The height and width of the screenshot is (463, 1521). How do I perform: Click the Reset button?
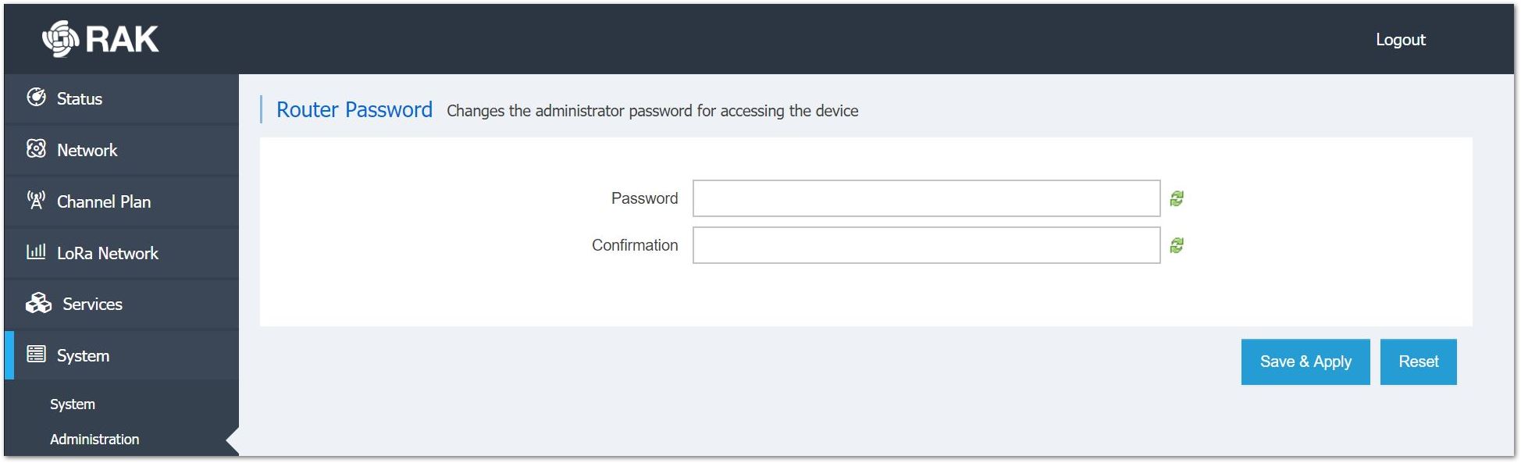point(1418,361)
